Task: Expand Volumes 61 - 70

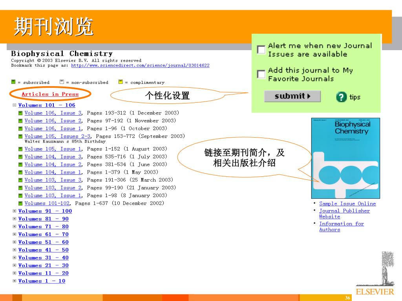Action: point(15,234)
